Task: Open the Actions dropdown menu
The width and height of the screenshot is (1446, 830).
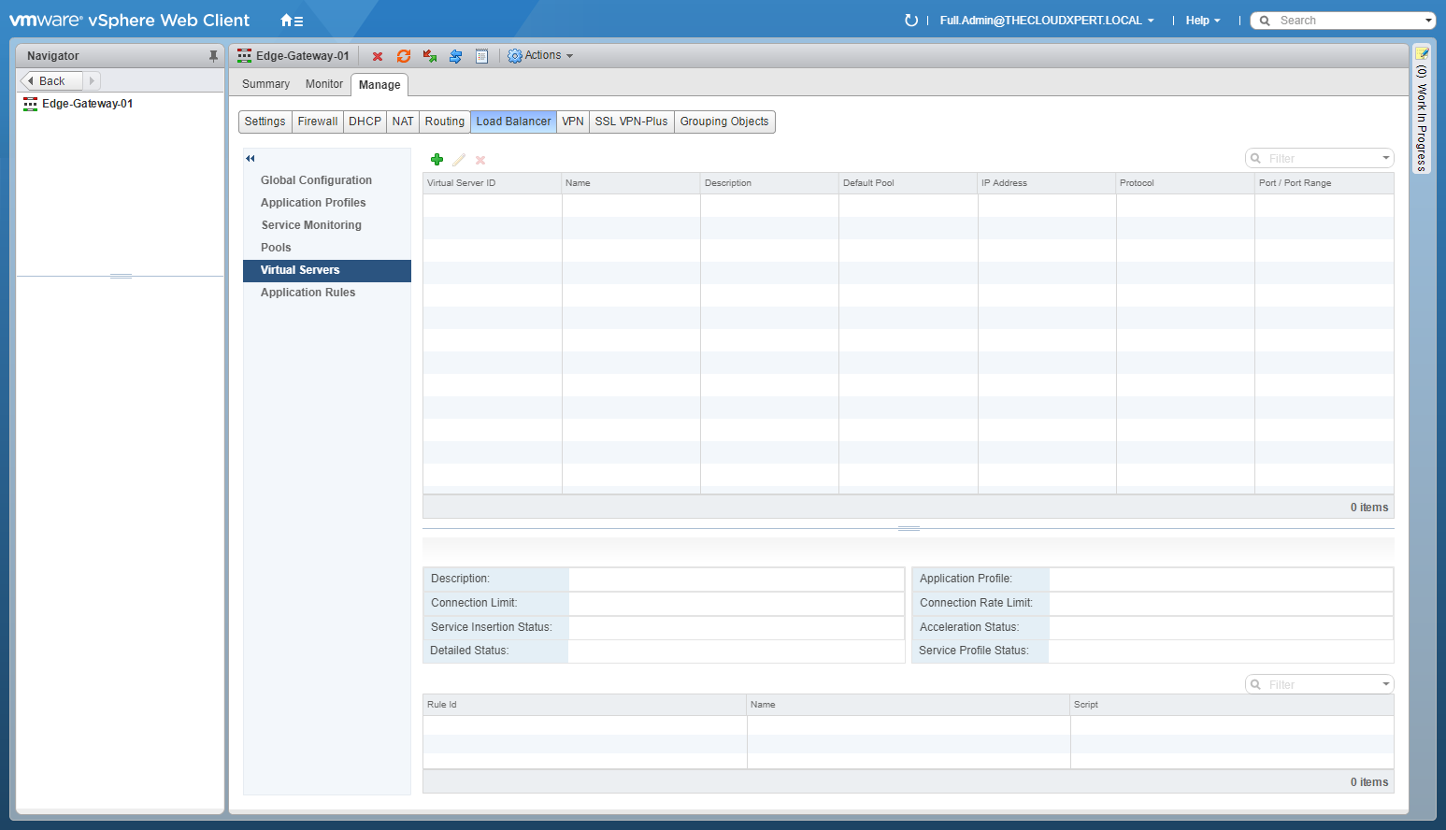Action: click(x=540, y=56)
